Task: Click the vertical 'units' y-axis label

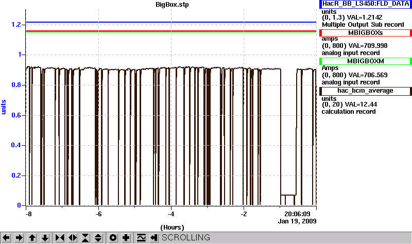Action: click(4, 107)
